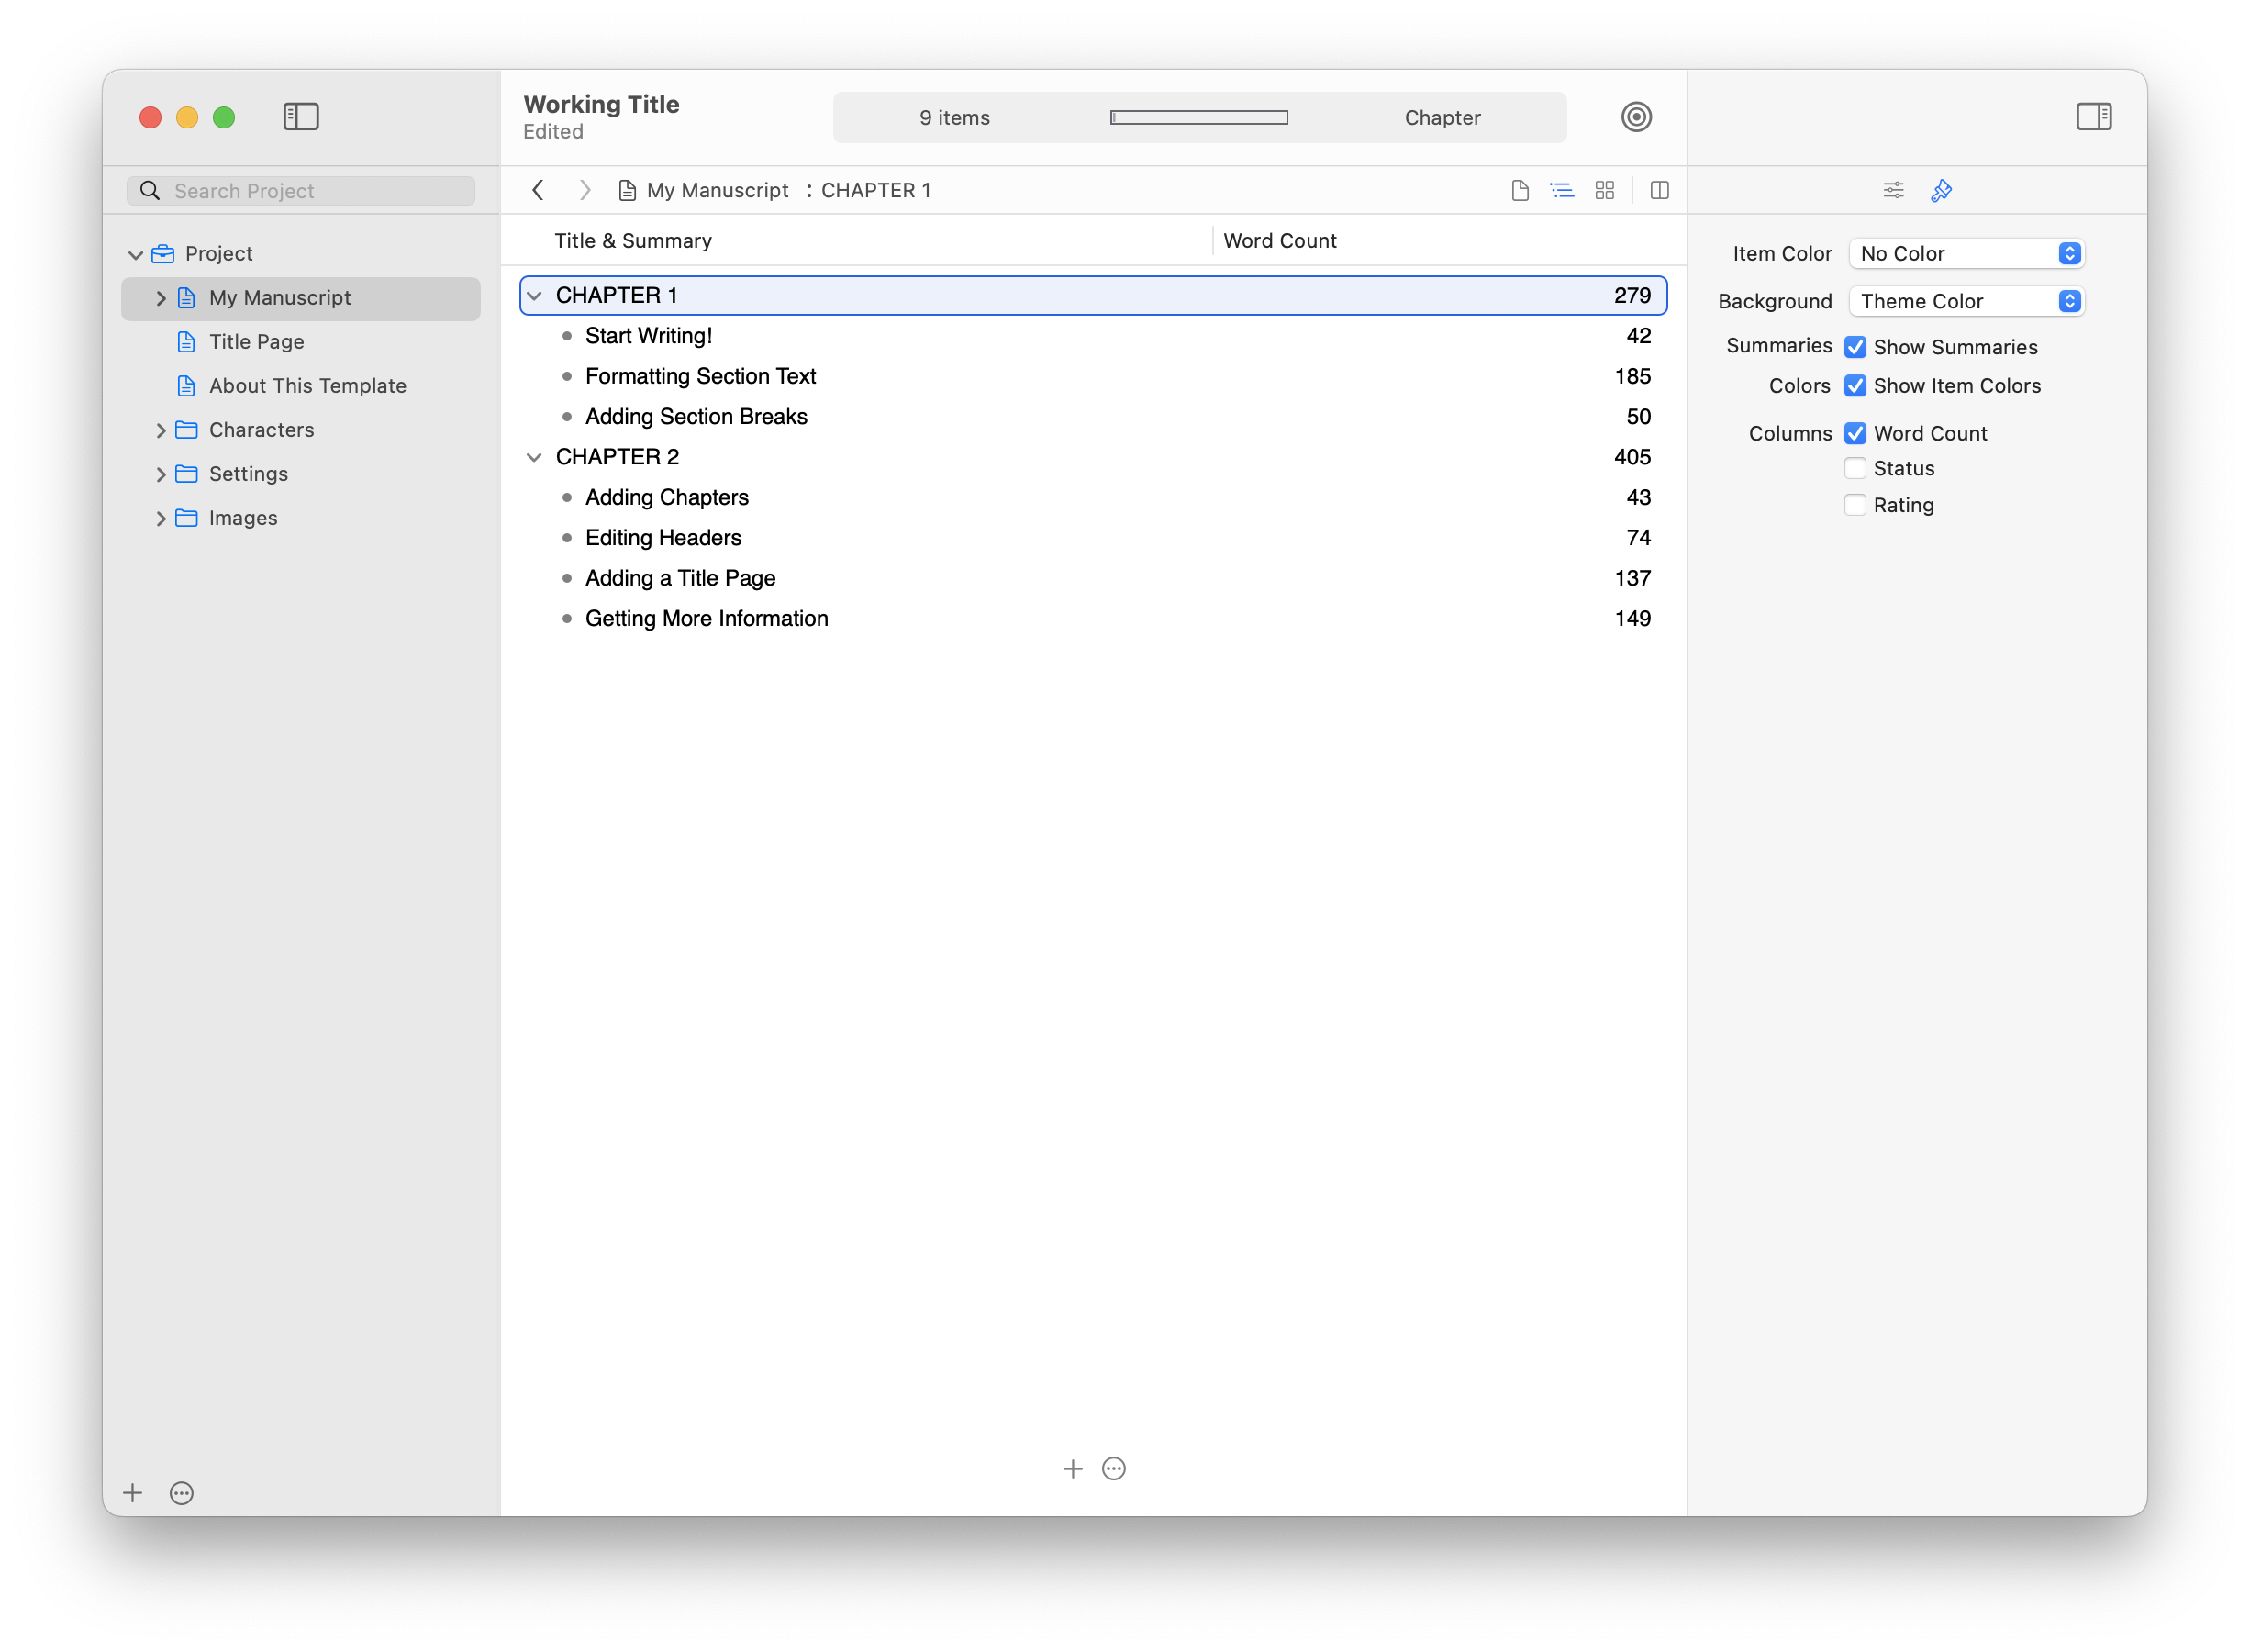Viewport: 2250px width, 1652px height.
Task: Click the Working Title document name
Action: [x=601, y=104]
